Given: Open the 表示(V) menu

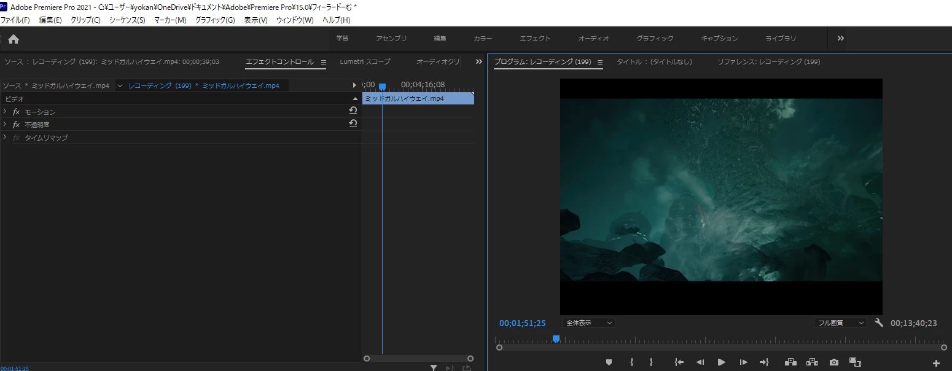Looking at the screenshot, I should tap(256, 20).
